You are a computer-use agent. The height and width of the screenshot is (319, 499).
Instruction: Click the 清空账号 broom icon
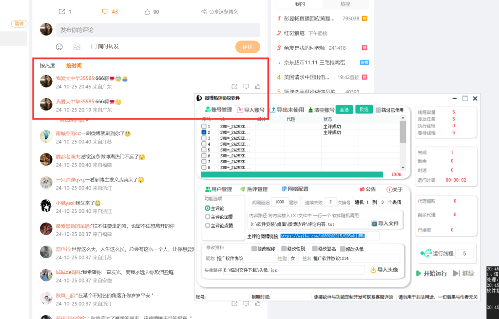[309, 109]
